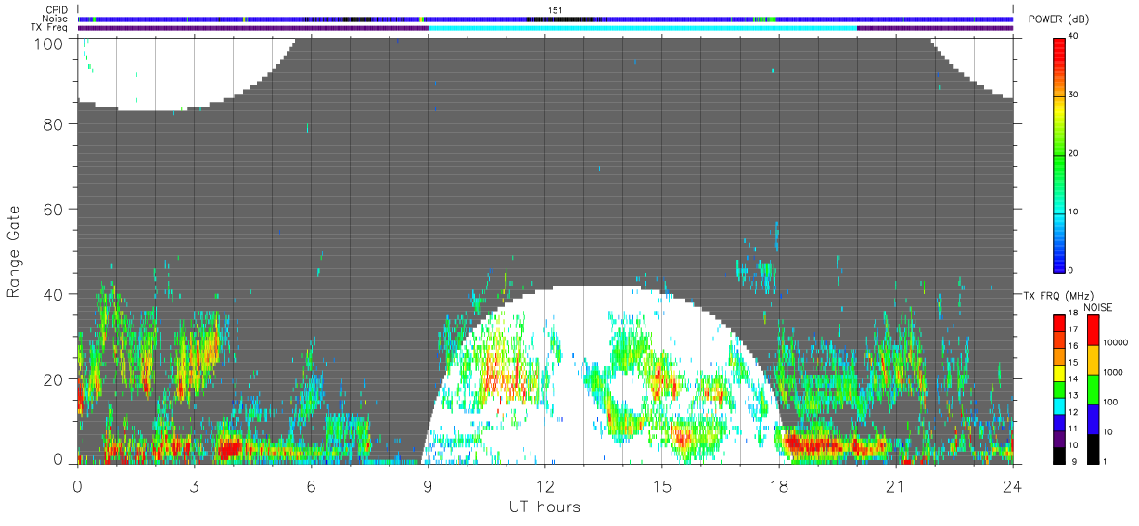Click the 30 label on the POWER scale

(1073, 95)
